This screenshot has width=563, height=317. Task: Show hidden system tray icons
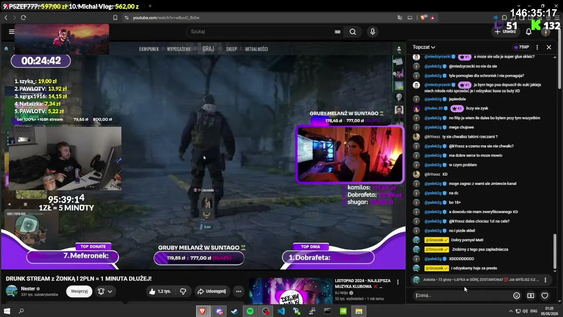pyautogui.click(x=511, y=311)
